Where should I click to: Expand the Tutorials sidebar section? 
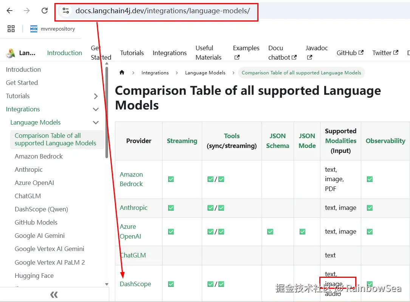(x=96, y=96)
